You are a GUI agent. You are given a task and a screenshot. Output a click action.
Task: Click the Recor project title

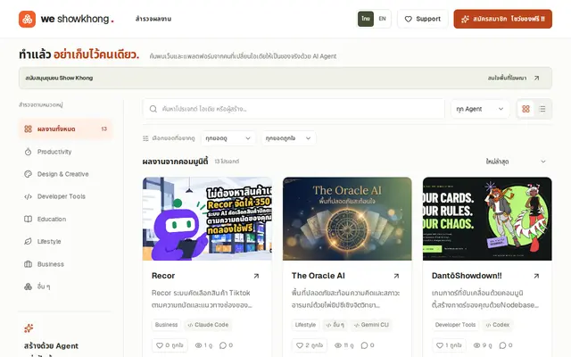[163, 276]
